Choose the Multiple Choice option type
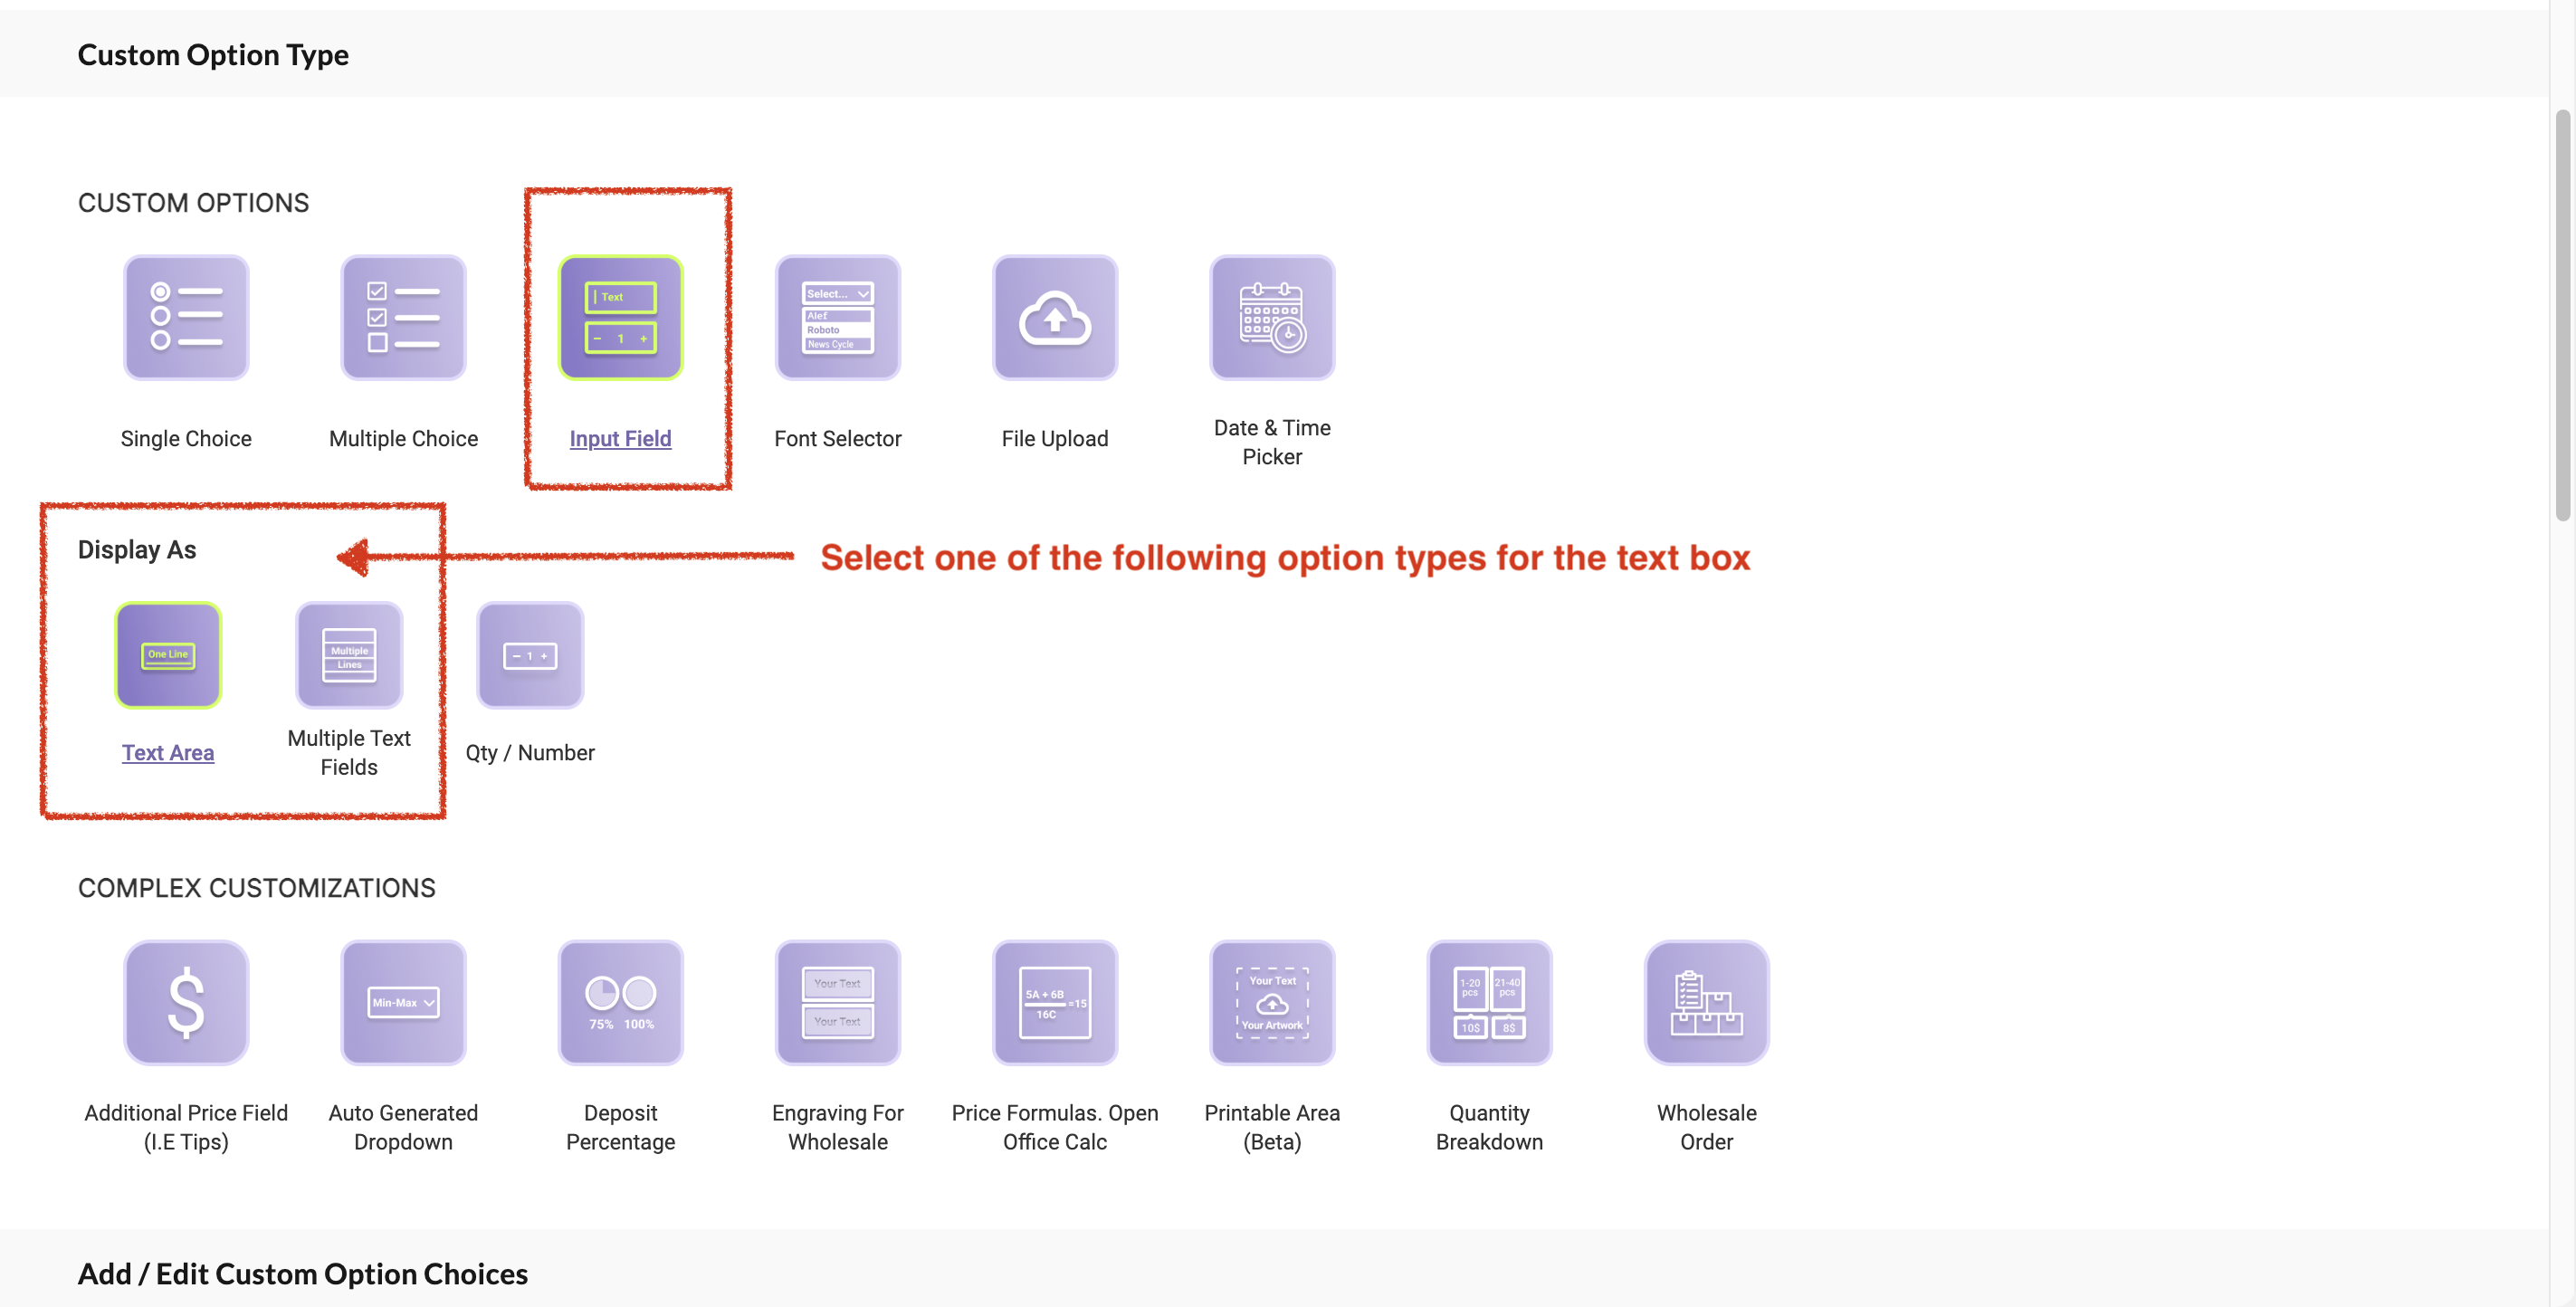Image resolution: width=2576 pixels, height=1307 pixels. (403, 318)
